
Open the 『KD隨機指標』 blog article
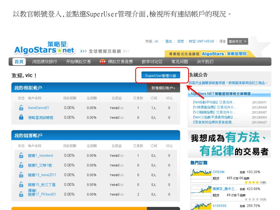(x=214, y=112)
